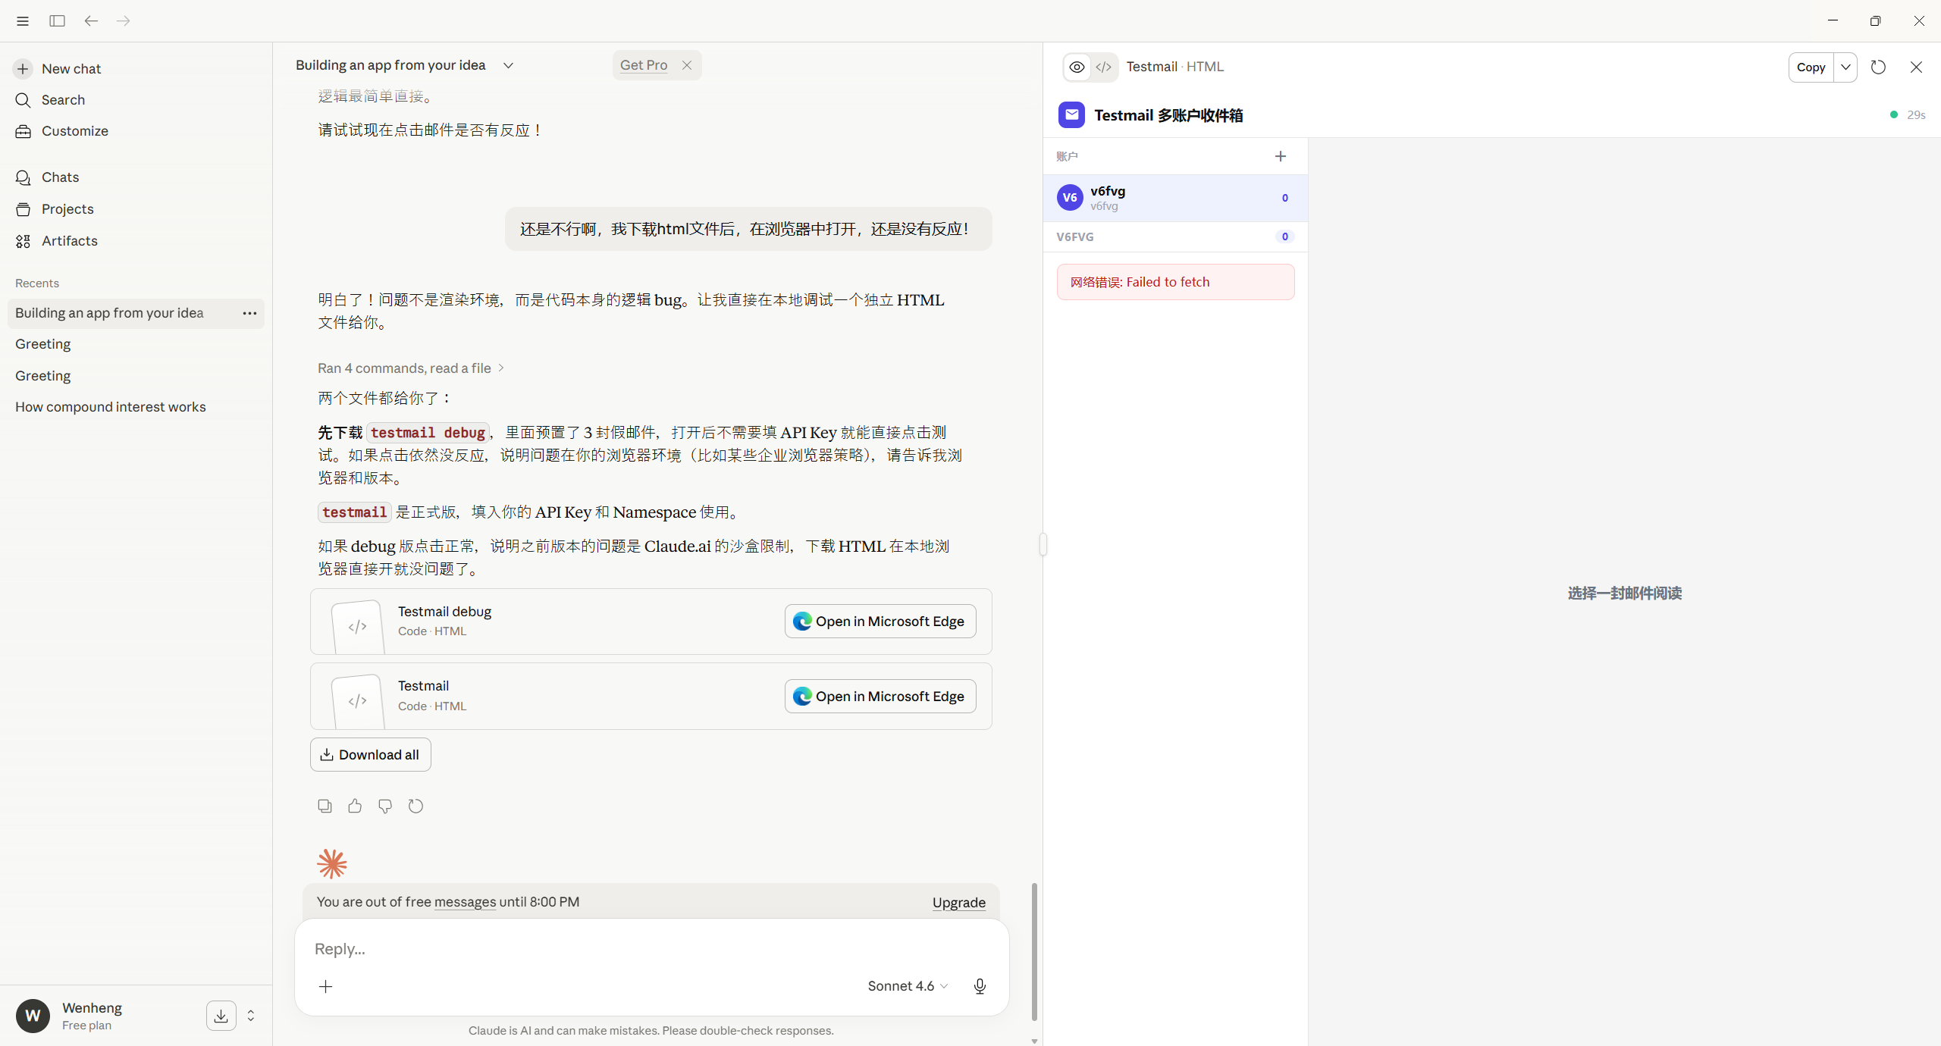Image resolution: width=1941 pixels, height=1046 pixels.
Task: Open Testmail in Microsoft Edge
Action: (880, 697)
